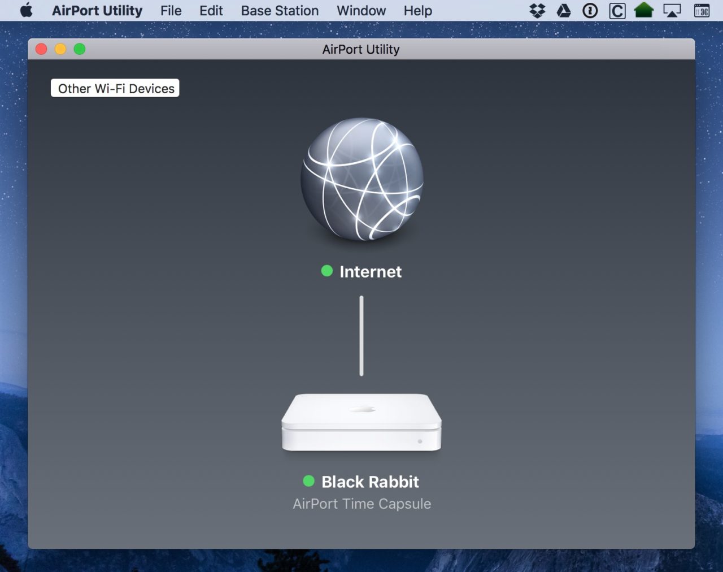The image size is (723, 572).
Task: Click the AirPort Time Capsule subtitle
Action: click(x=362, y=504)
